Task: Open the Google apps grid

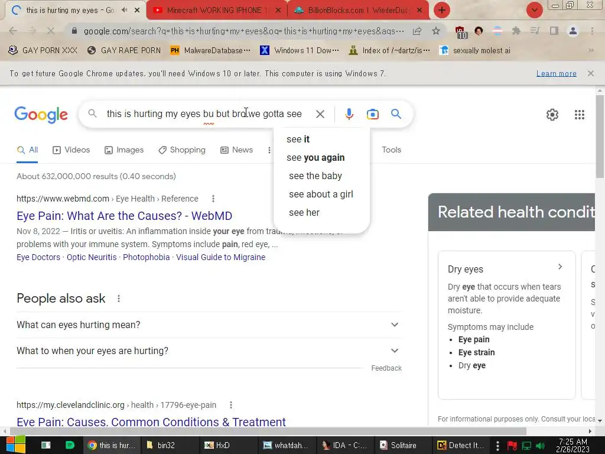Action: 579,115
